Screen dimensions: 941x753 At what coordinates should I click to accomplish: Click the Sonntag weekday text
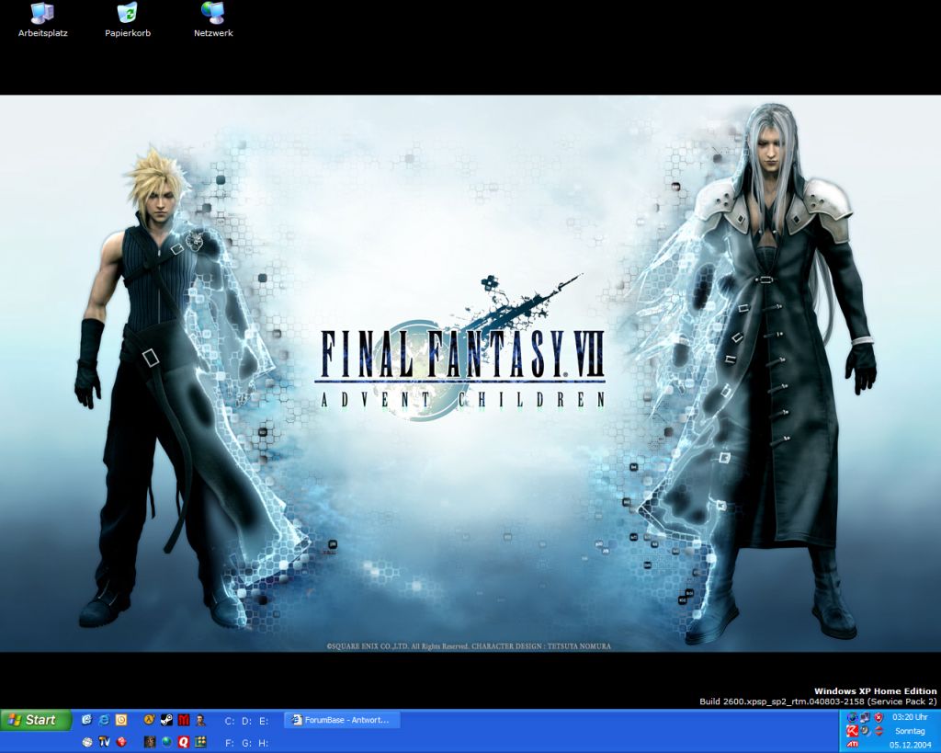[910, 731]
